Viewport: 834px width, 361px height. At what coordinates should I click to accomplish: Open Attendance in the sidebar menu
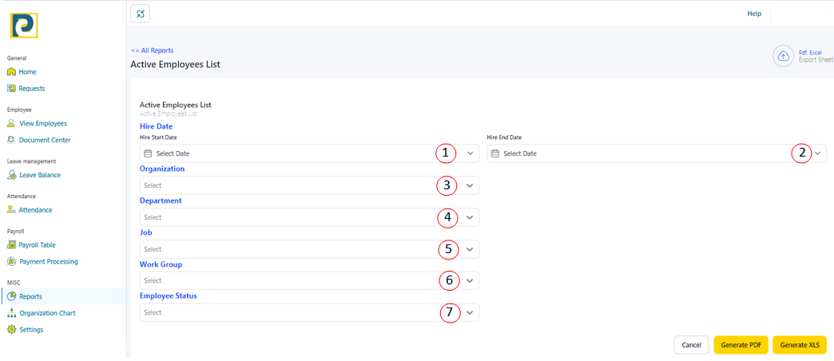click(x=35, y=210)
